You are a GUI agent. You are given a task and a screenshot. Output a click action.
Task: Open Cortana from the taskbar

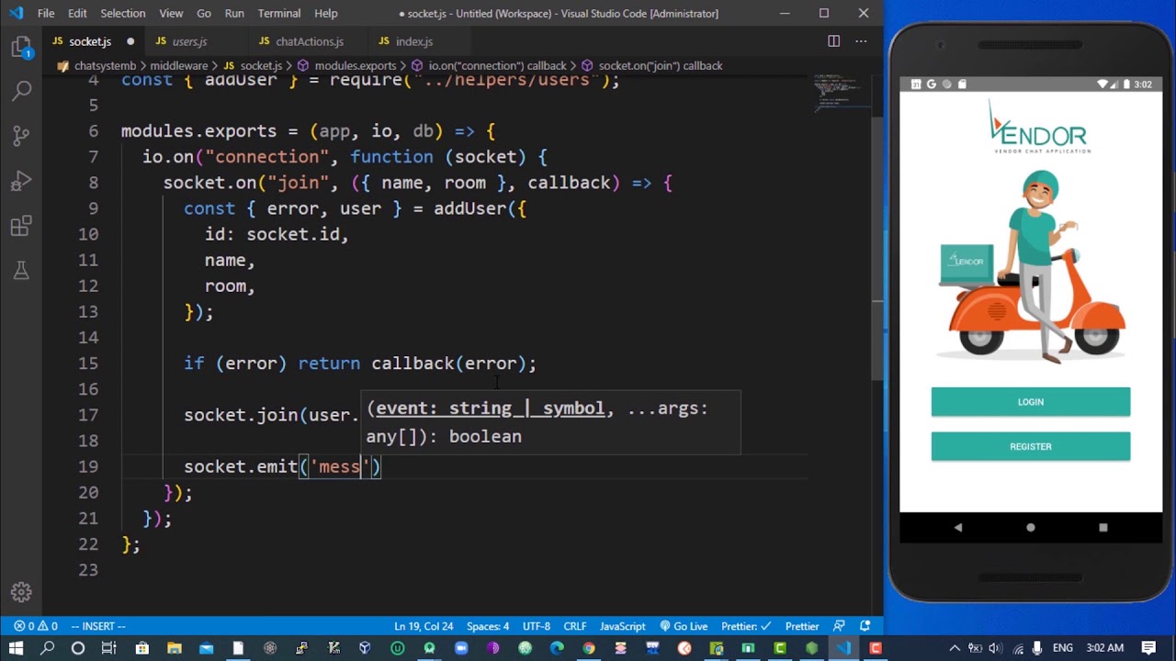(x=78, y=648)
